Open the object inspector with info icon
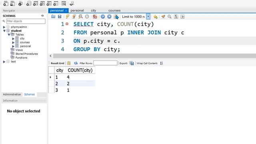Screen dimensions: 256x144 (x=20, y=4)
